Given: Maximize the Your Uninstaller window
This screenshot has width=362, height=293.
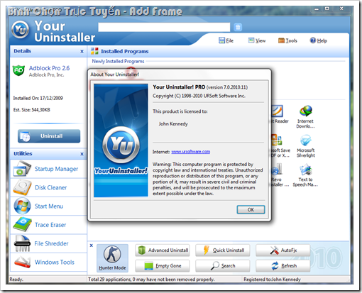Looking at the screenshot, I should [x=327, y=9].
